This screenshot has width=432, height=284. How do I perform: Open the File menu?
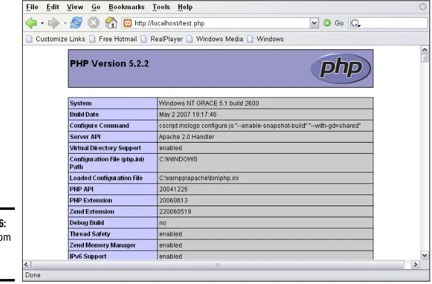point(32,7)
